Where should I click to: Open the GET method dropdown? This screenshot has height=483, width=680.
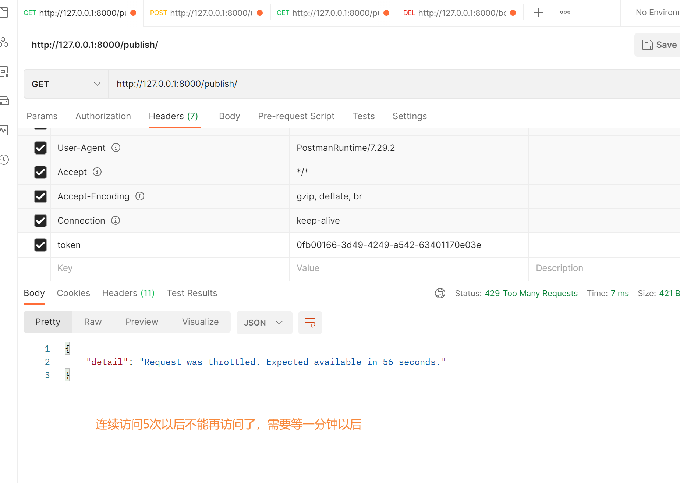(x=66, y=84)
